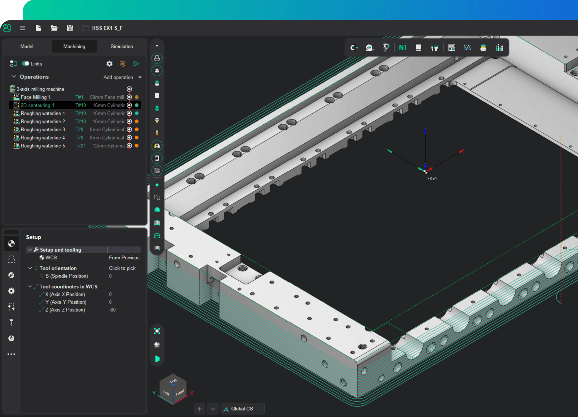This screenshot has height=417, width=578.
Task: Click the Z axis position value field
Action: point(113,310)
